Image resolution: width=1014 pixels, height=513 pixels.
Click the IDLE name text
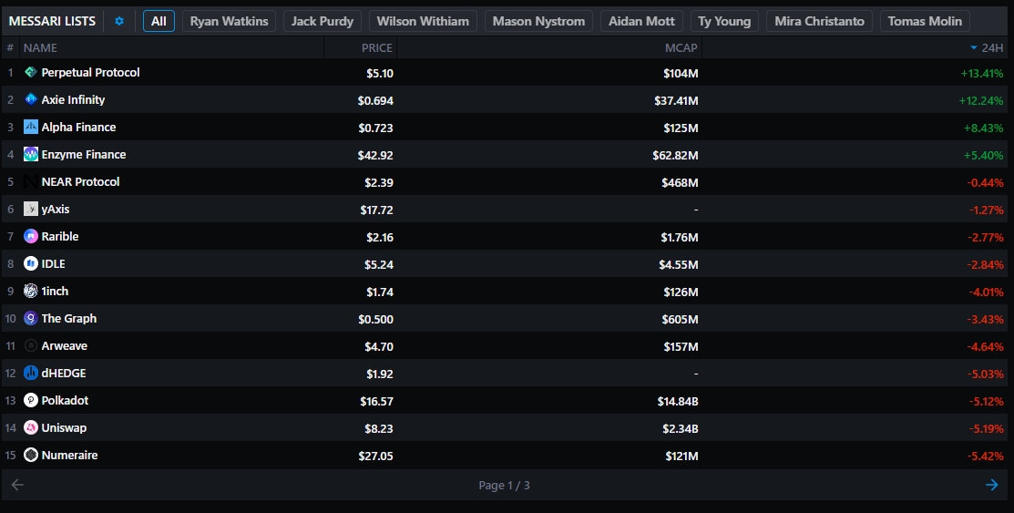(x=53, y=263)
